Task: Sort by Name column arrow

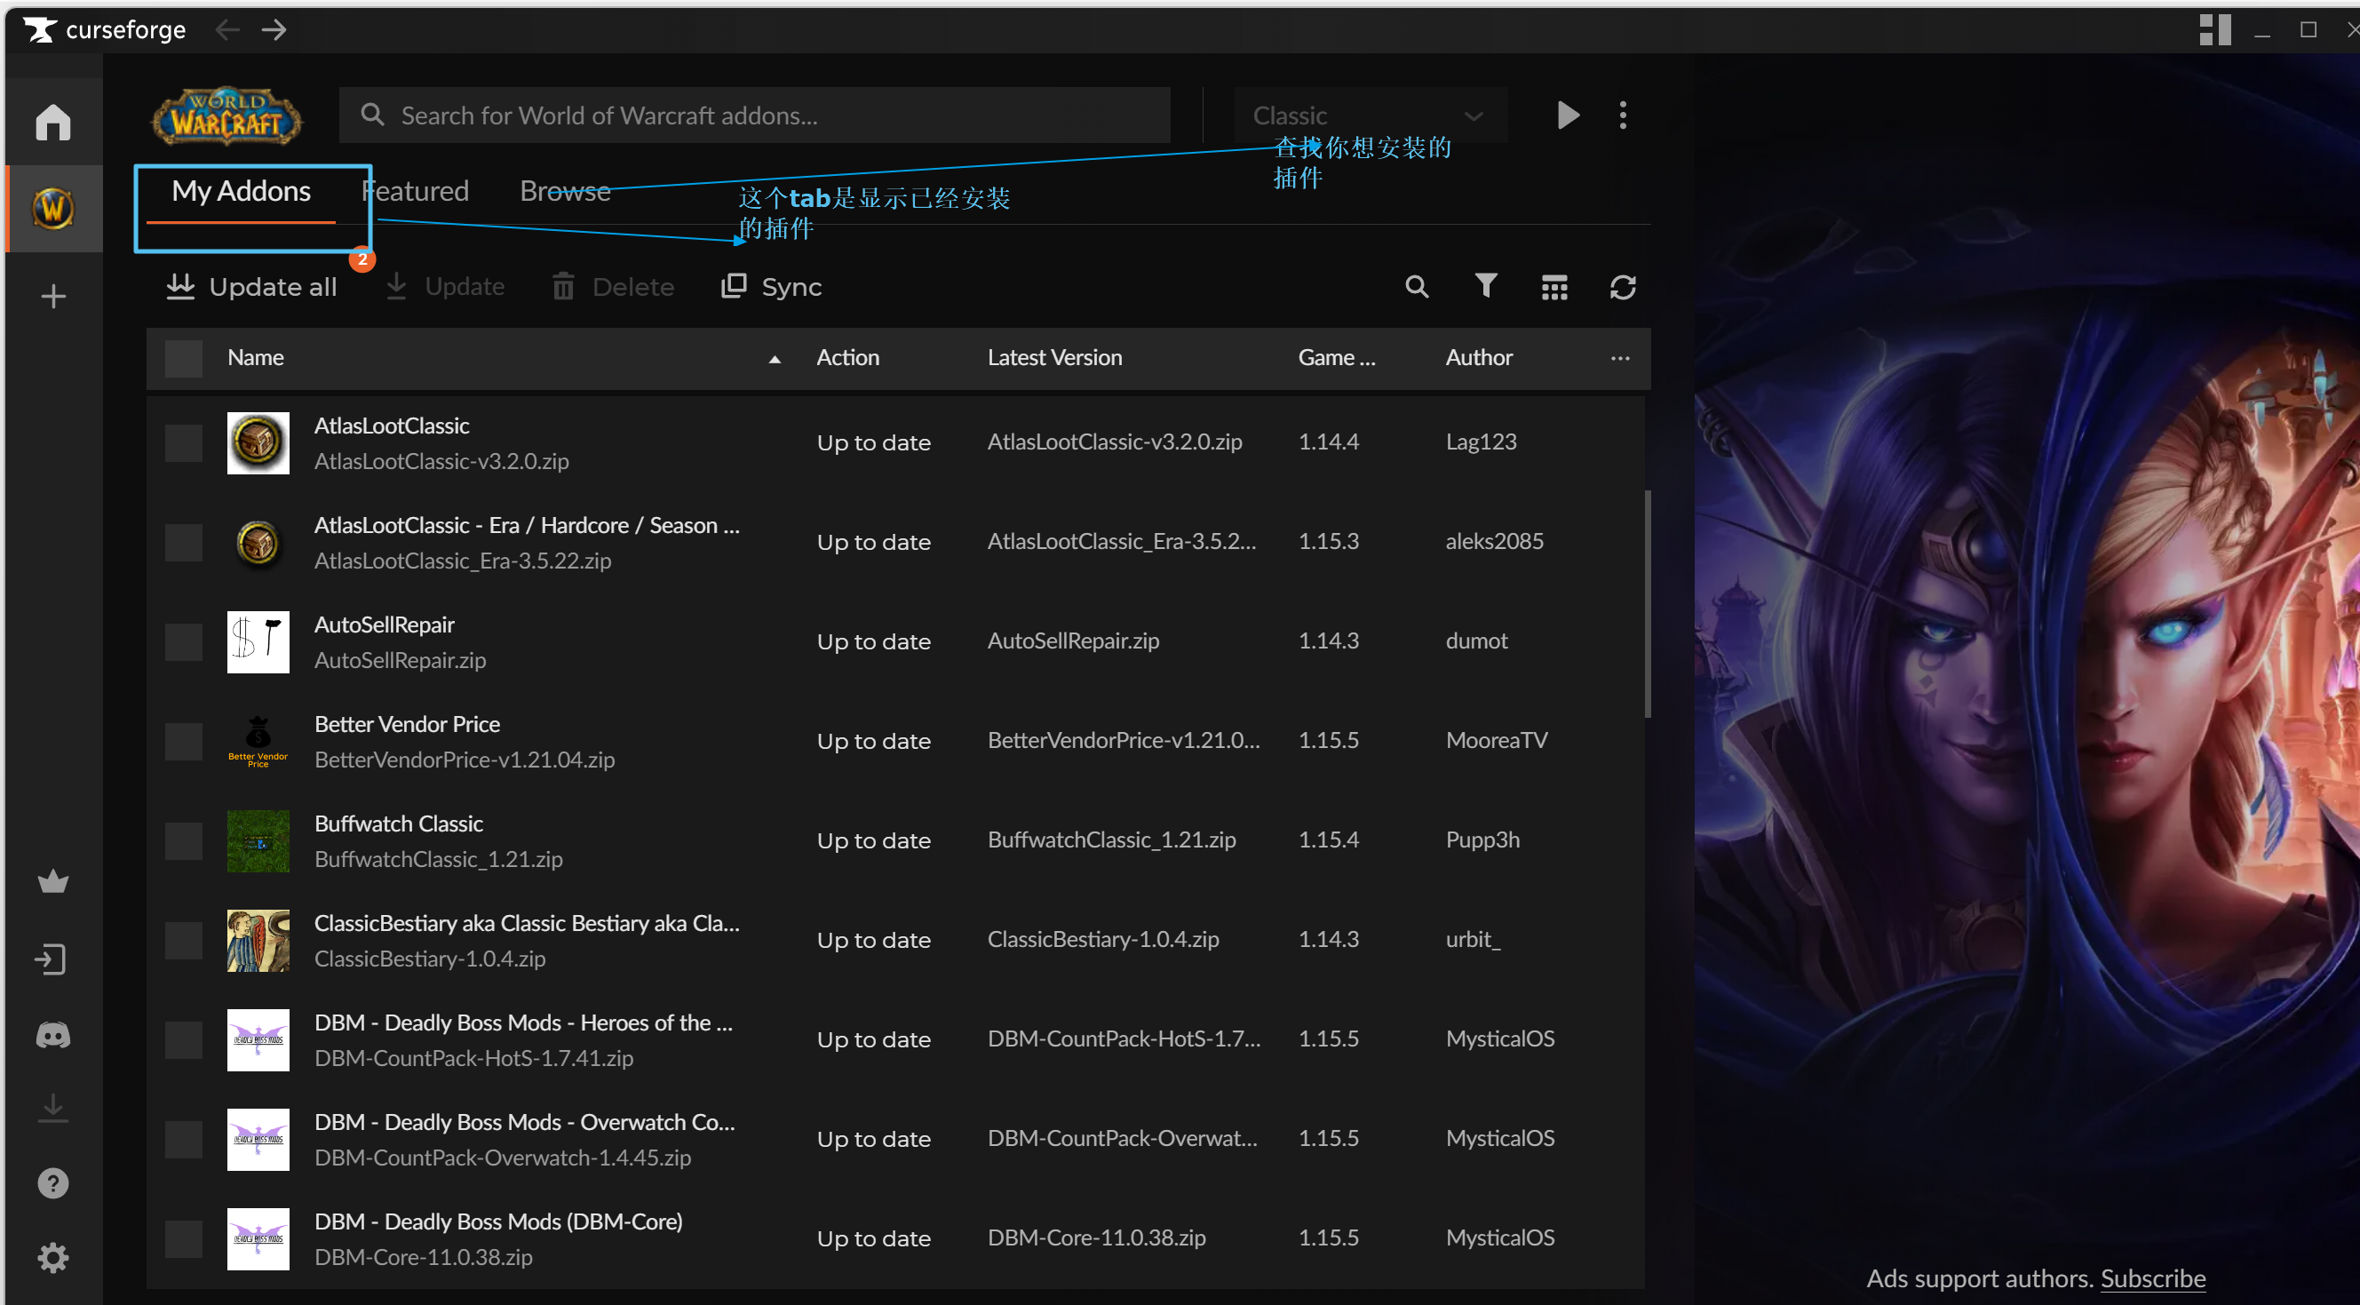Action: point(775,359)
